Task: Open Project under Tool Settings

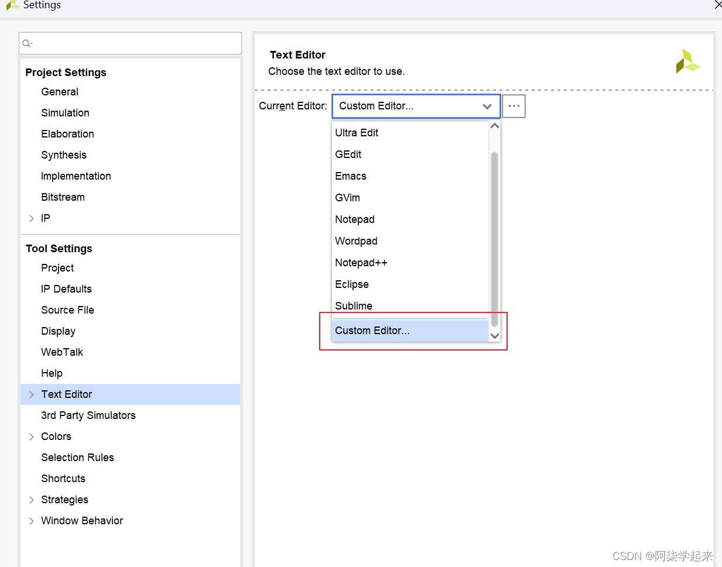Action: [x=57, y=268]
